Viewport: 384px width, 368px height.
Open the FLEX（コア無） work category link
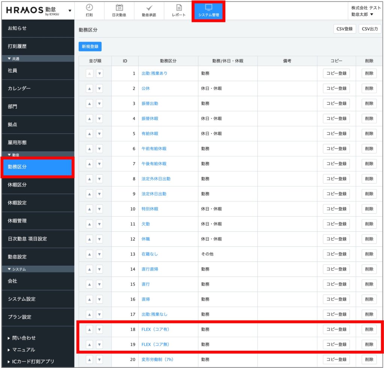pos(156,344)
